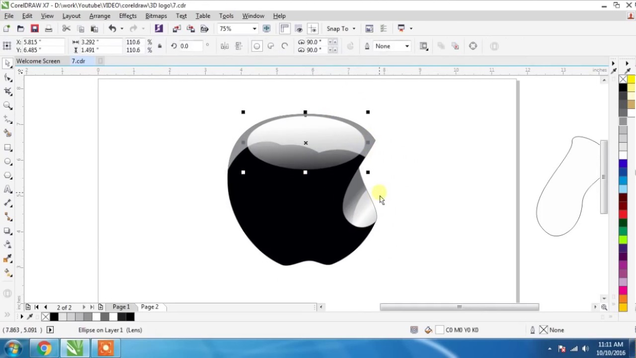Select the Pick tool in the toolbox
Screen dimensions: 636x358
pyautogui.click(x=7, y=63)
